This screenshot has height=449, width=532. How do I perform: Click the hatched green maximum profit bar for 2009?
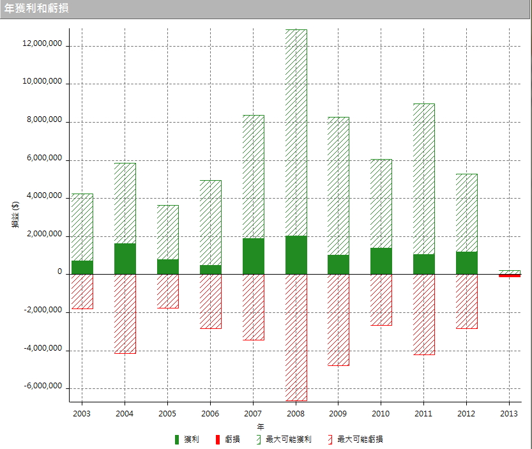(x=338, y=186)
